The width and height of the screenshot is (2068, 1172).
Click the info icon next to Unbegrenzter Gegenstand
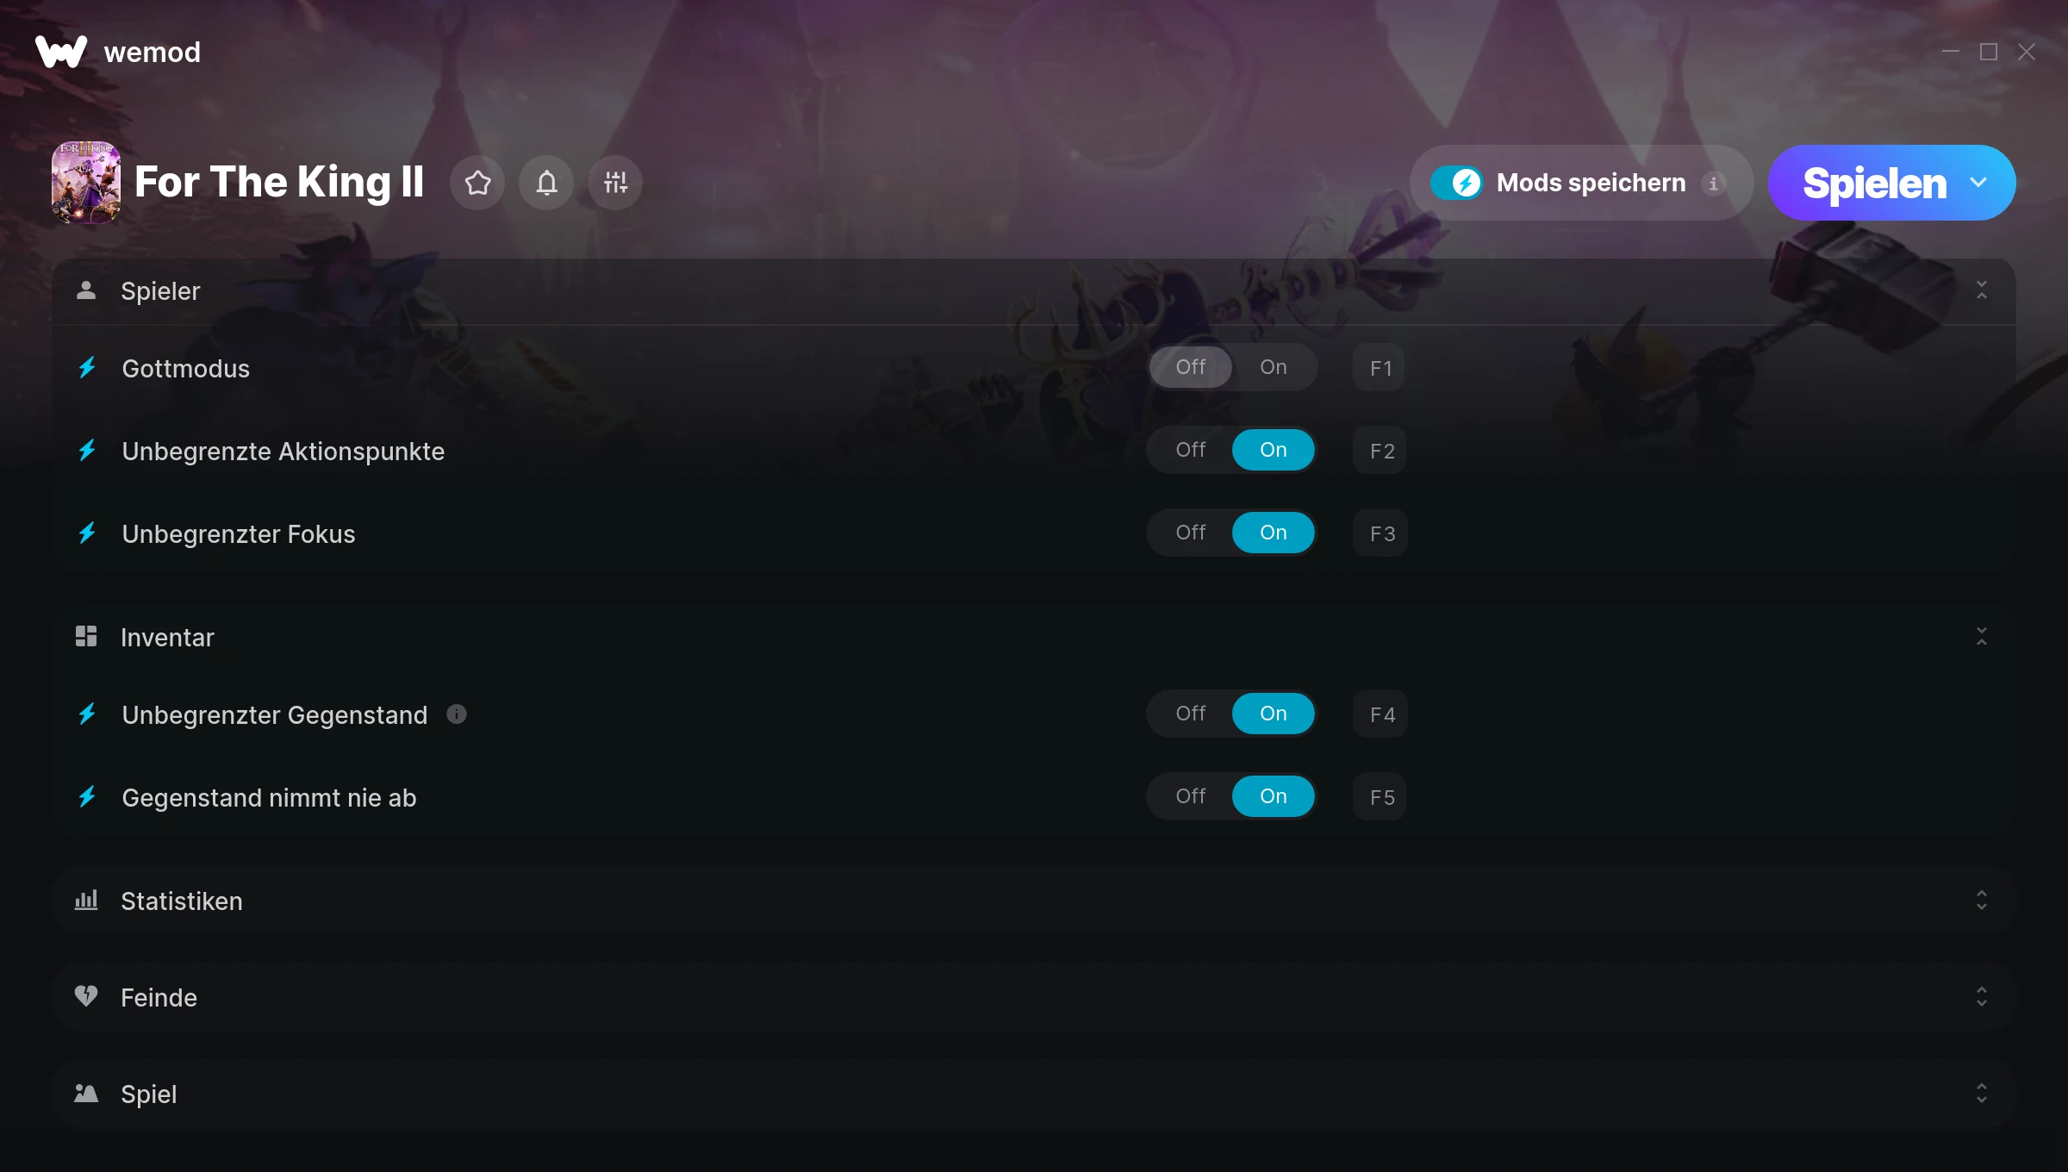coord(457,714)
